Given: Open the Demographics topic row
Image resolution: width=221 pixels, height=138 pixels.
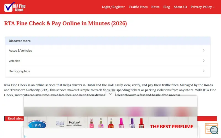Looking at the screenshot, I should 108,71.
